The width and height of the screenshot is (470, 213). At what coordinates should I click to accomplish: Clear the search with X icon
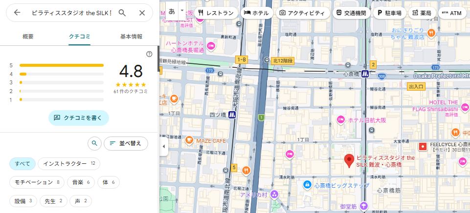click(142, 13)
